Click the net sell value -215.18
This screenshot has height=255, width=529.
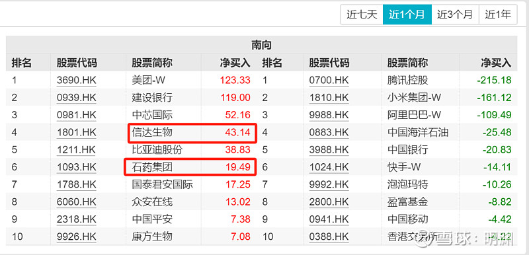494,80
